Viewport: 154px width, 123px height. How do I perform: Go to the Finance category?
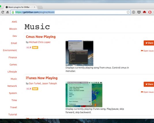13,57
